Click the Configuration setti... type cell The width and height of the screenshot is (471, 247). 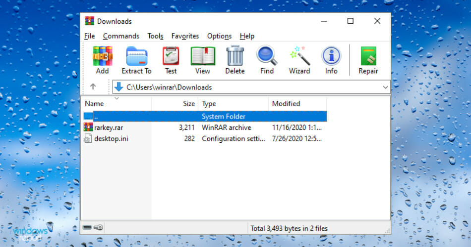(x=234, y=139)
